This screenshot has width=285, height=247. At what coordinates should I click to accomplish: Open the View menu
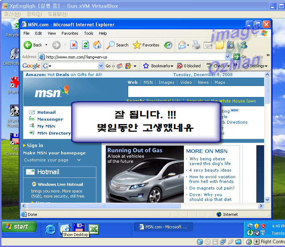pos(52,33)
